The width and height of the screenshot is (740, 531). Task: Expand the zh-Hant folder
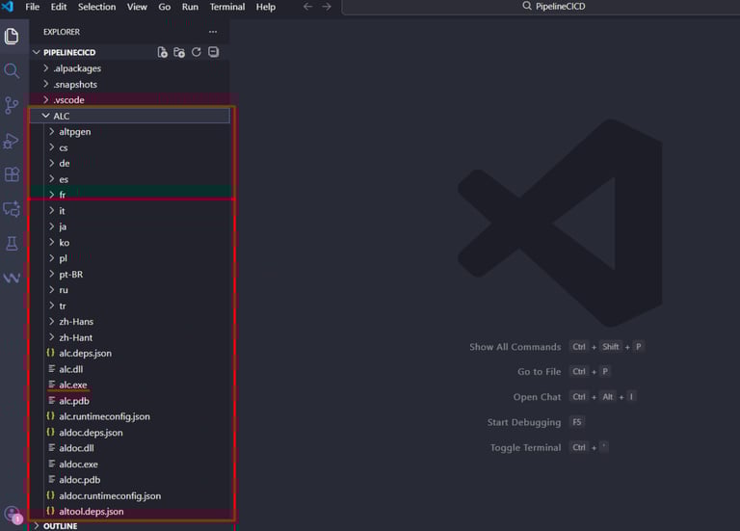pyautogui.click(x=130, y=337)
